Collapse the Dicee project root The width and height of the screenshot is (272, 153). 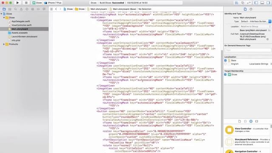1,14
